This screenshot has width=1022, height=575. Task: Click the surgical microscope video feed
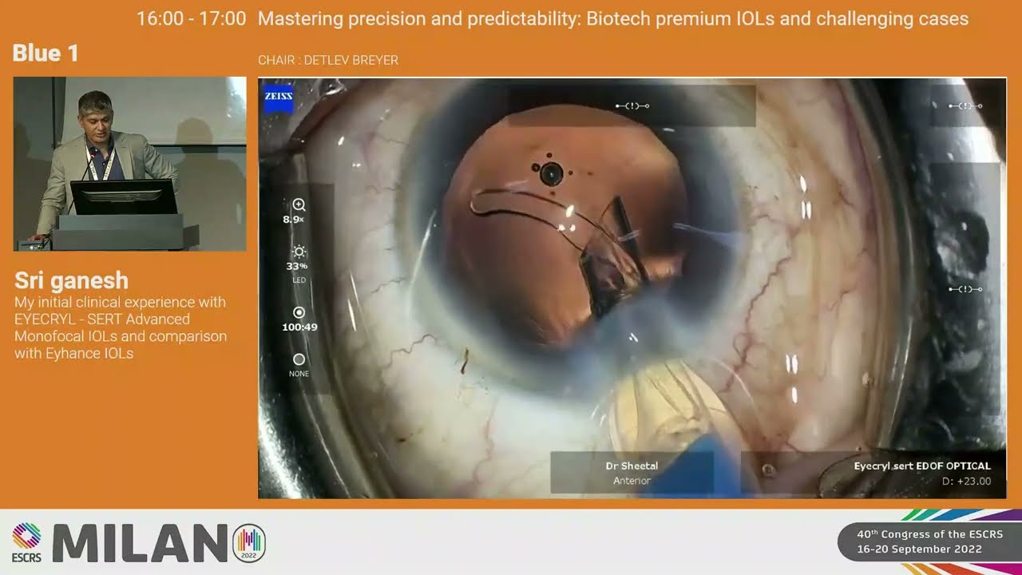[x=632, y=288]
